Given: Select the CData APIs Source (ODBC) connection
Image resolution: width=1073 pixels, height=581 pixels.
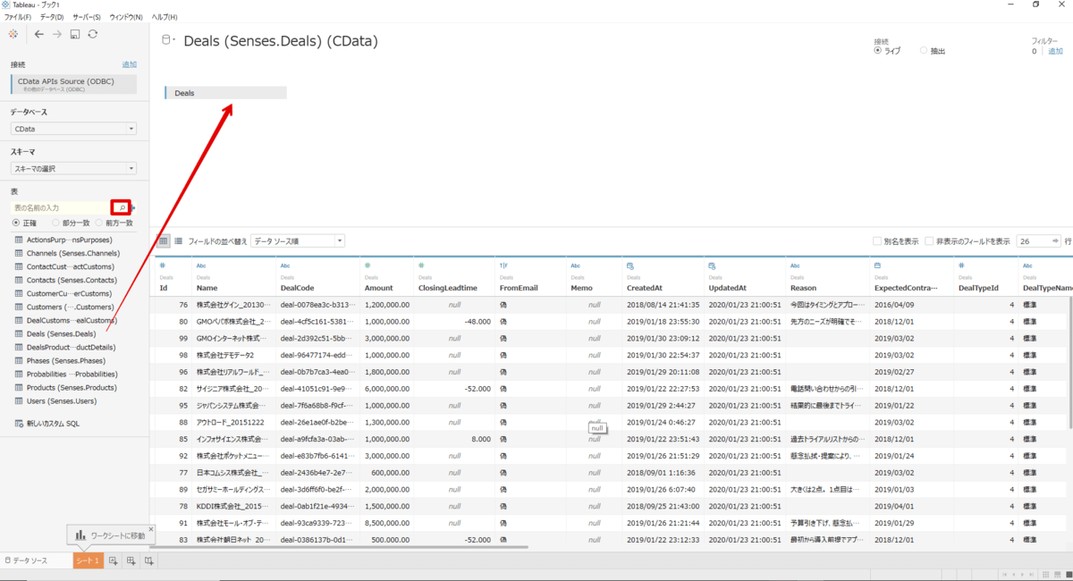Looking at the screenshot, I should (73, 84).
